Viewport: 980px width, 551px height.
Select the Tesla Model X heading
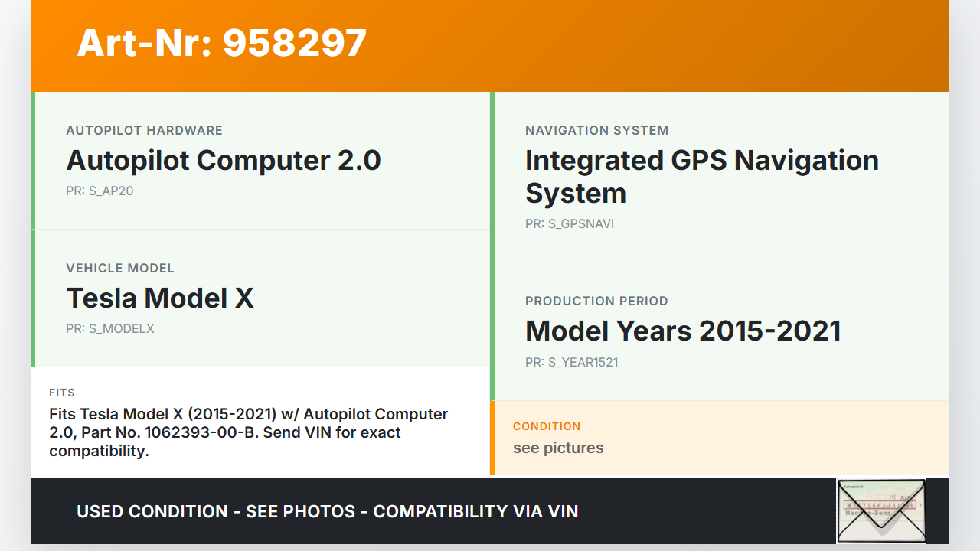coord(160,298)
